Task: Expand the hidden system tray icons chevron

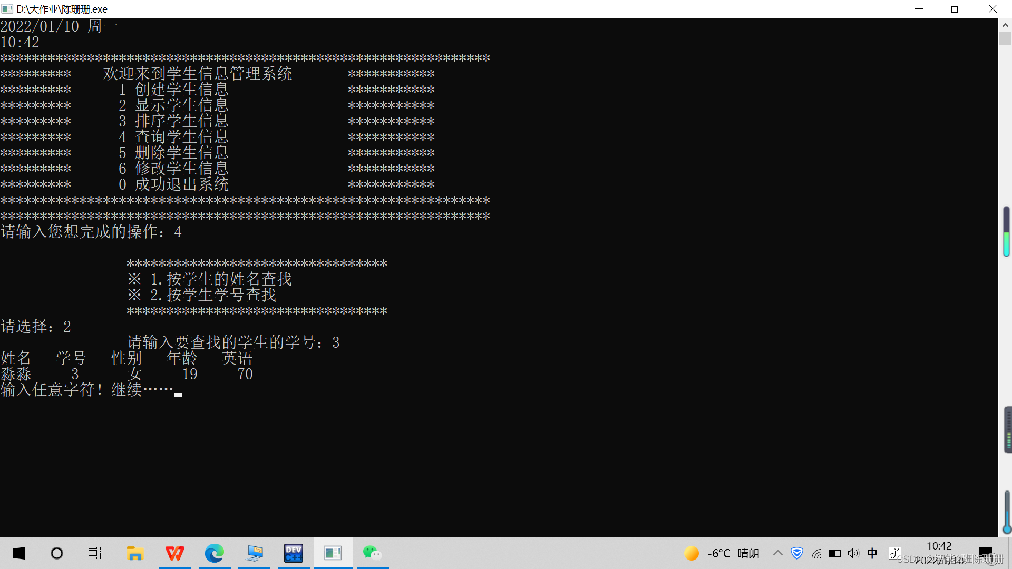Action: [778, 553]
